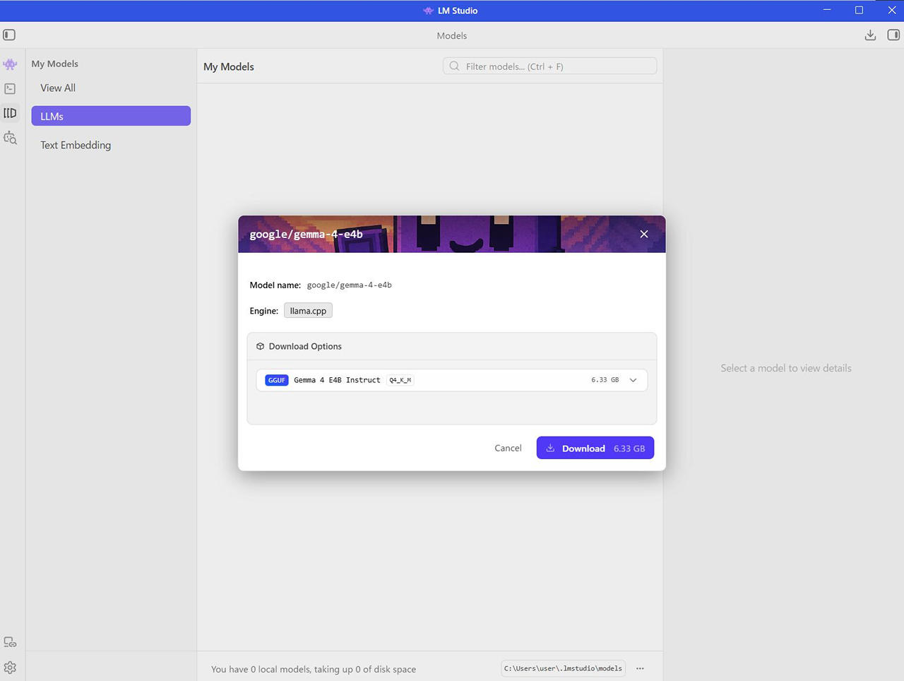
Task: Open models directory more options menu
Action: [x=640, y=668]
